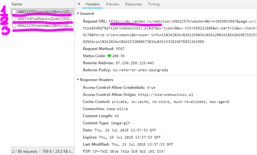Select request 49621579?wmode=0&rn=161
This screenshot has height=155, width=257.
tap(44, 26)
